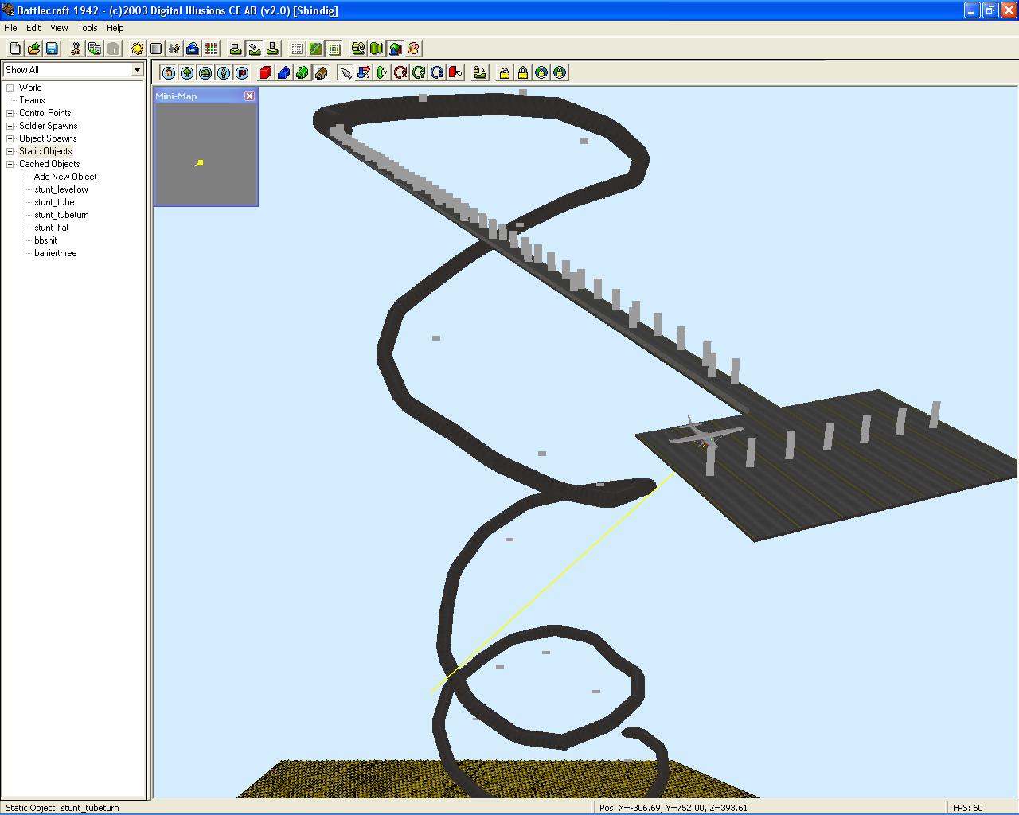The height and width of the screenshot is (815, 1019).
Task: Click the painter's palette icon
Action: click(413, 49)
